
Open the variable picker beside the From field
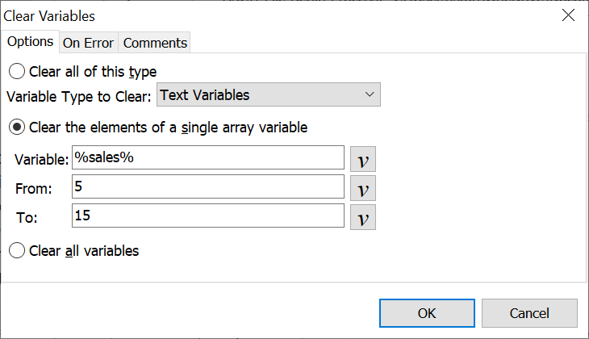[363, 188]
